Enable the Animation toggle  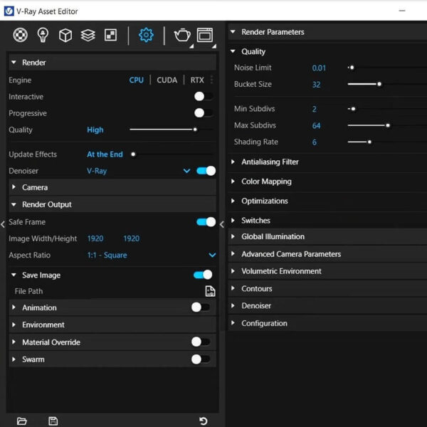[201, 307]
